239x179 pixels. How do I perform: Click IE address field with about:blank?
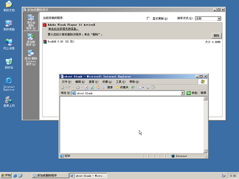click(x=128, y=93)
